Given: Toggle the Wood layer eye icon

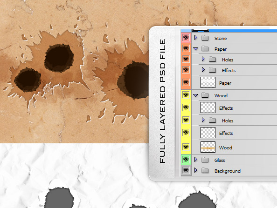Looking at the screenshot, I should (186, 147).
